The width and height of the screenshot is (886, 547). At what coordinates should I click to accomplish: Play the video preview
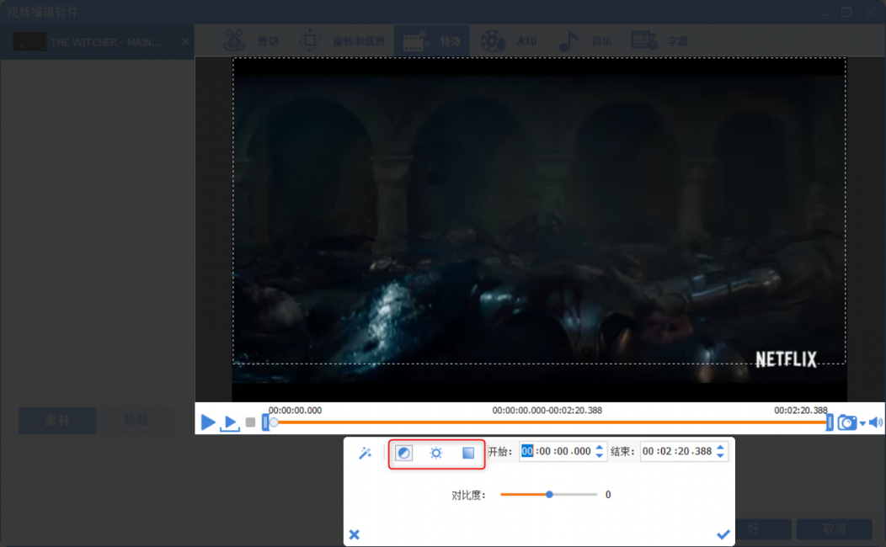[208, 422]
